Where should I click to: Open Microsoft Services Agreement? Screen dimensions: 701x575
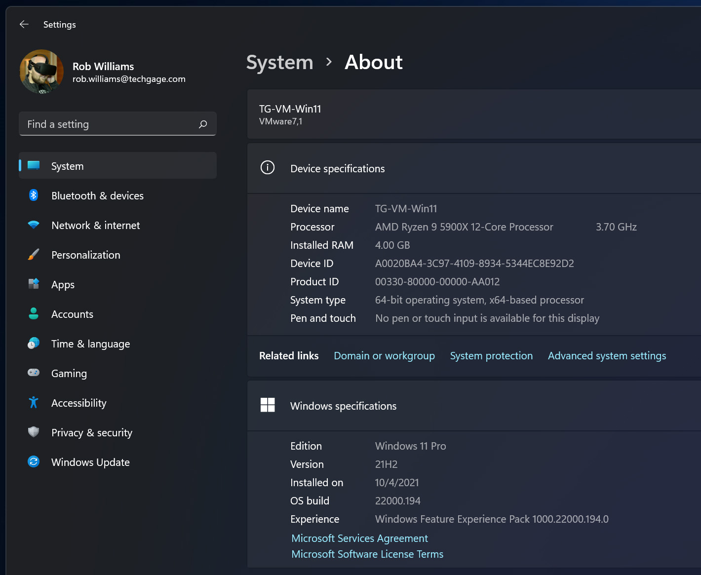[359, 538]
